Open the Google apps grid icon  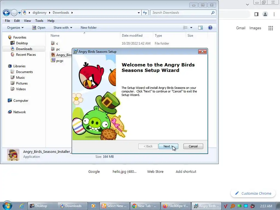pyautogui.click(x=270, y=28)
